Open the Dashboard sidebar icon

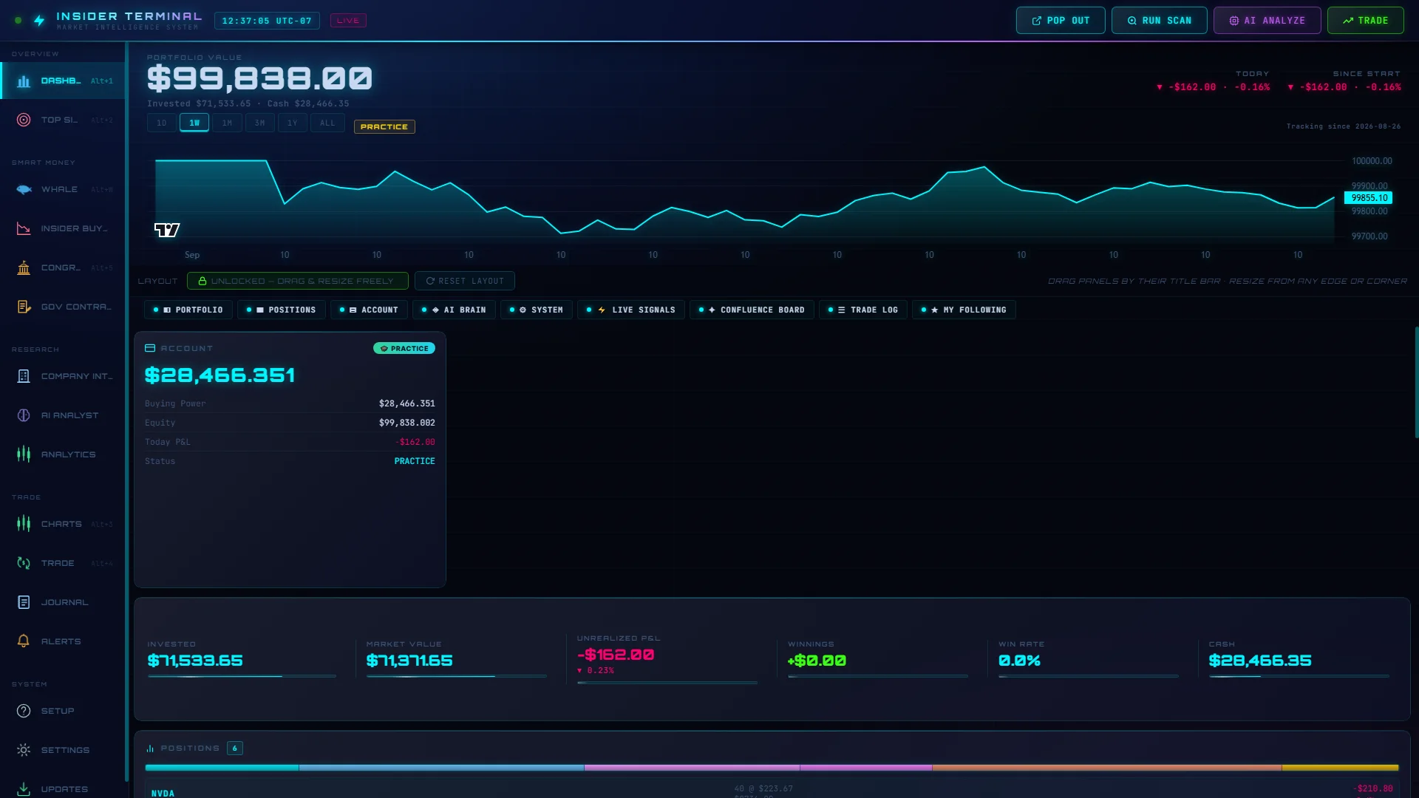click(24, 81)
